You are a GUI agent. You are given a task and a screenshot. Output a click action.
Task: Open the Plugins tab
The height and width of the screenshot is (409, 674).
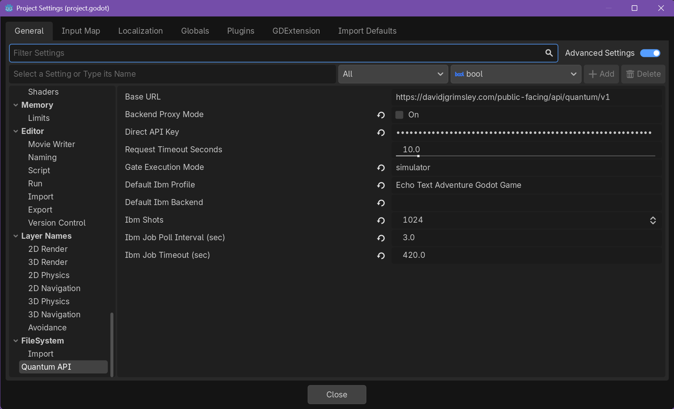241,31
